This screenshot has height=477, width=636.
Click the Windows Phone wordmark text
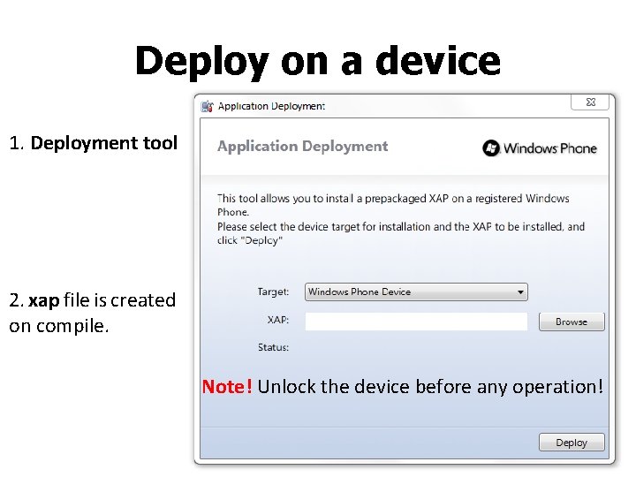[x=550, y=148]
